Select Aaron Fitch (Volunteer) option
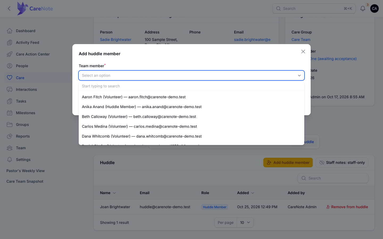This screenshot has height=239, width=383. 191,97
